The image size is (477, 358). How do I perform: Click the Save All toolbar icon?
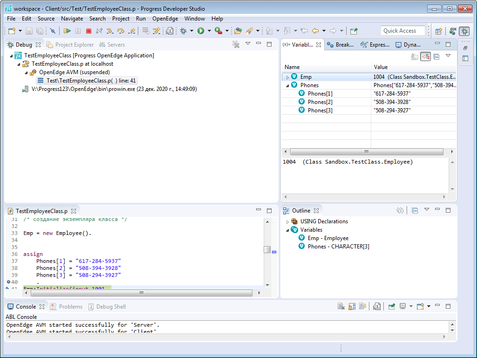40,31
